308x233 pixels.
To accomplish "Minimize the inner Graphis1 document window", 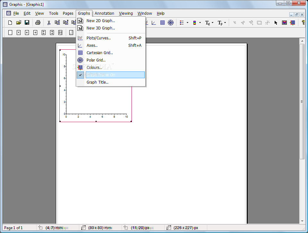I will pos(292,14).
